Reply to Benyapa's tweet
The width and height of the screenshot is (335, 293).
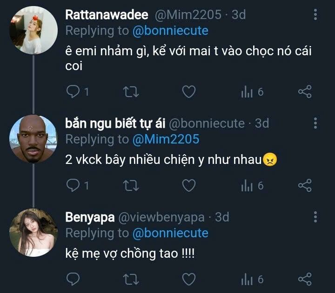click(x=73, y=279)
